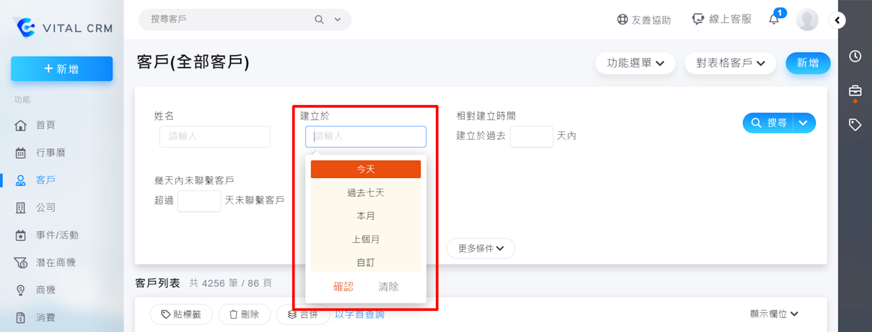The width and height of the screenshot is (872, 332).
Task: Click the 姓名 input field
Action: point(215,137)
